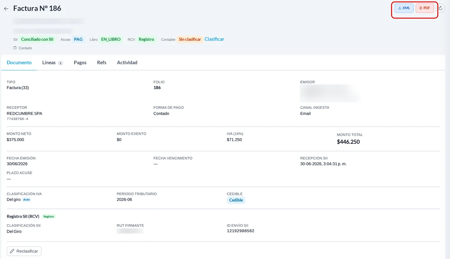The image size is (450, 259).
Task: Click the PAG acuse badge
Action: point(78,39)
